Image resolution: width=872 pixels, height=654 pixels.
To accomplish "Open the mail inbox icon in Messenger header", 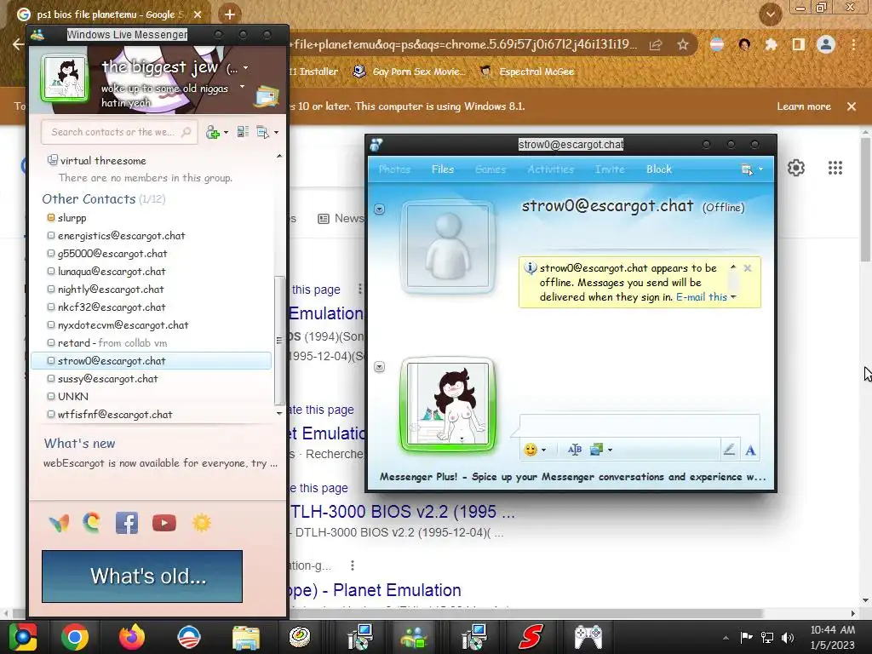I will pyautogui.click(x=267, y=96).
